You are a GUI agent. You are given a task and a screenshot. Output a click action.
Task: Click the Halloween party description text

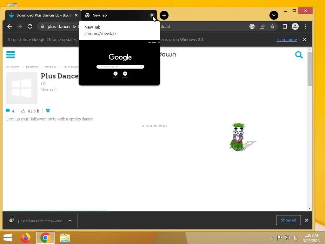click(49, 119)
